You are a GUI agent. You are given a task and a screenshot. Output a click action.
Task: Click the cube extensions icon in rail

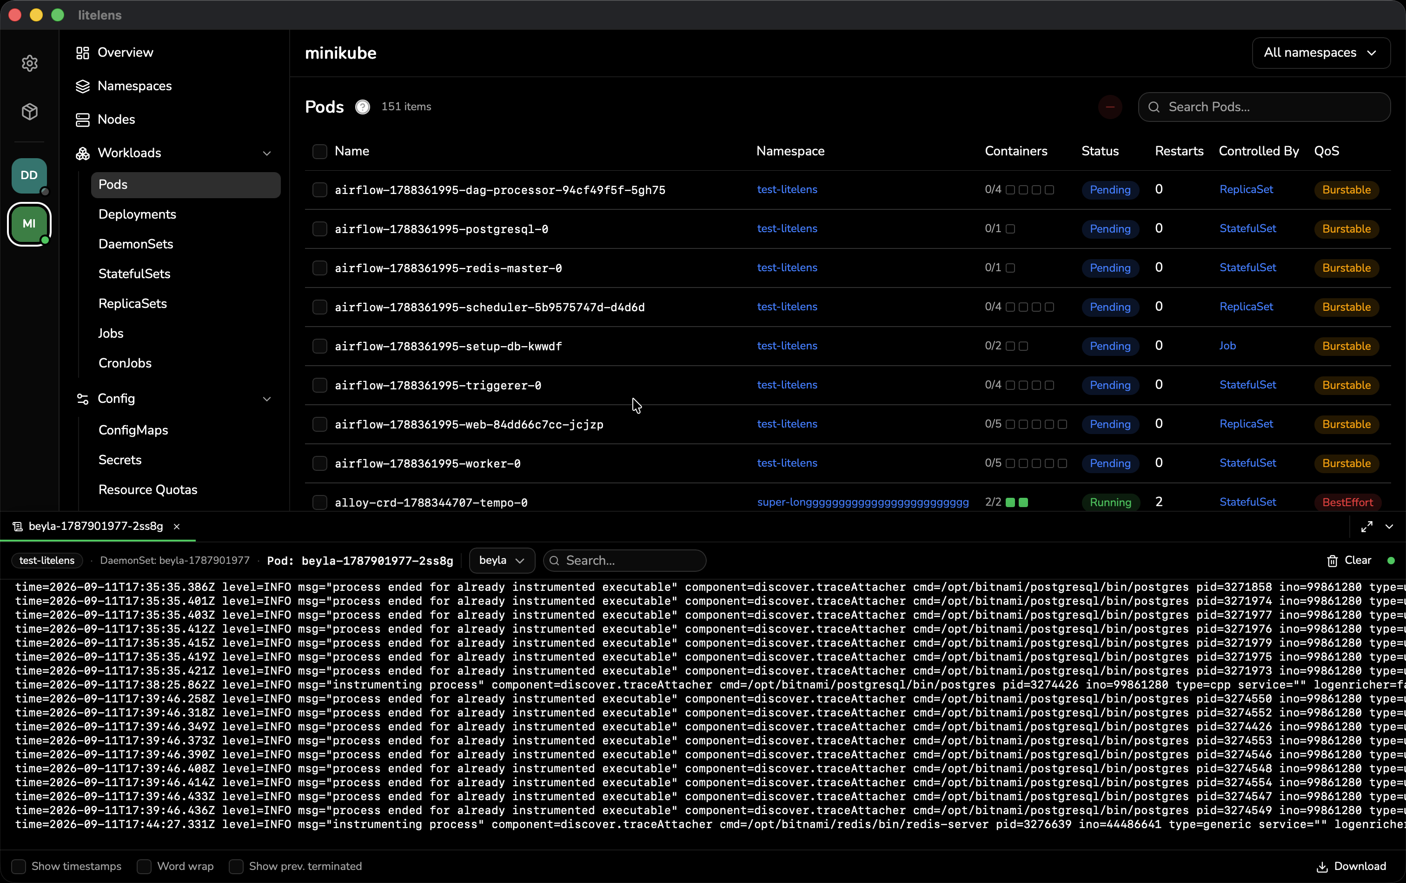30,112
